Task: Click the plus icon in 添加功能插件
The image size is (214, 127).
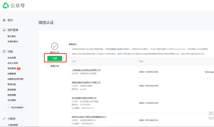Action: point(9,107)
